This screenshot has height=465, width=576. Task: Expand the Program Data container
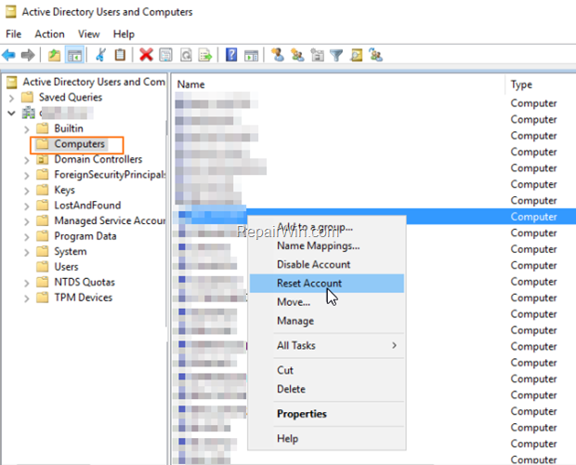pyautogui.click(x=26, y=237)
